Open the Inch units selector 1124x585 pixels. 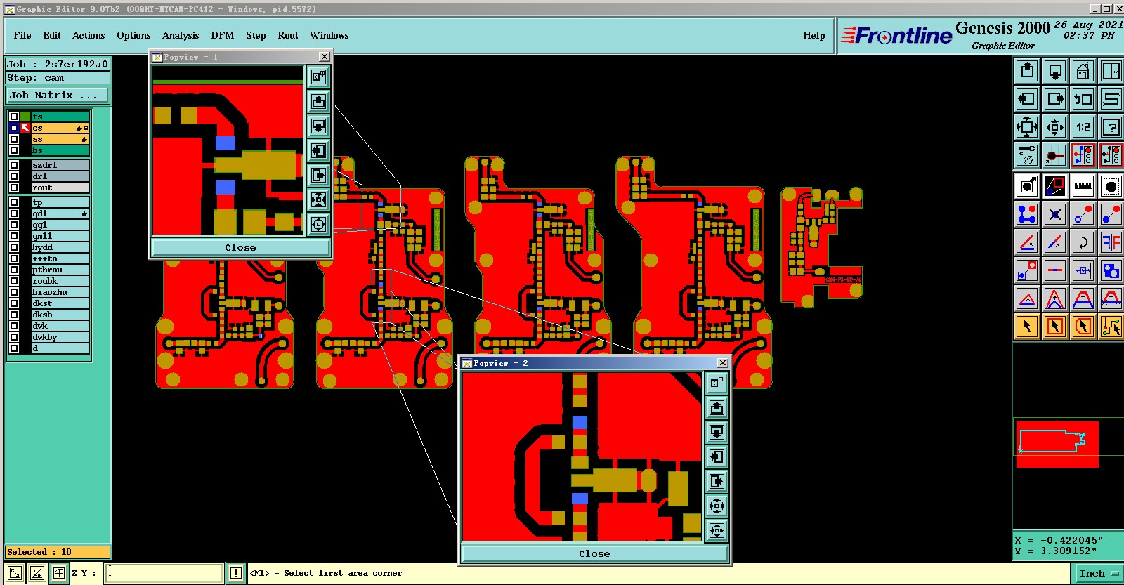coord(1099,573)
